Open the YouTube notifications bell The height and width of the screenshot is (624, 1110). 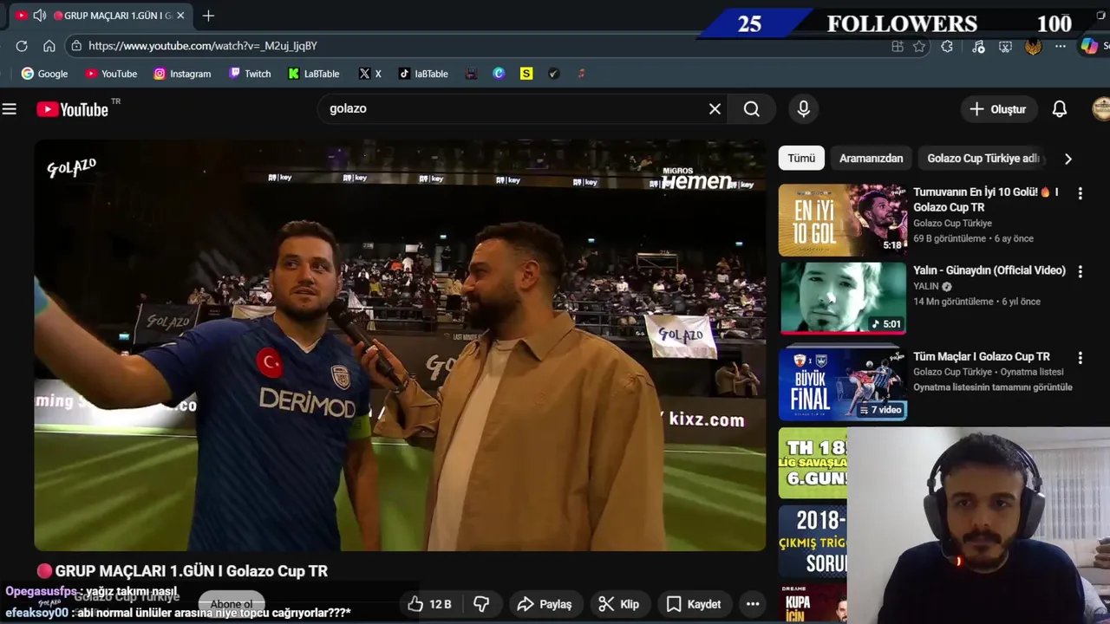1060,109
